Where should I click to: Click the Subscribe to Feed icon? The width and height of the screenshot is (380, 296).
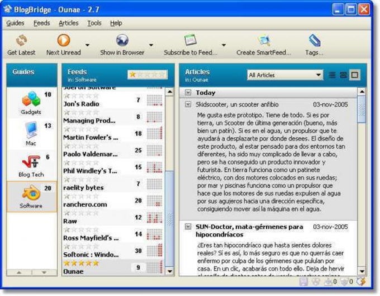[x=190, y=40]
